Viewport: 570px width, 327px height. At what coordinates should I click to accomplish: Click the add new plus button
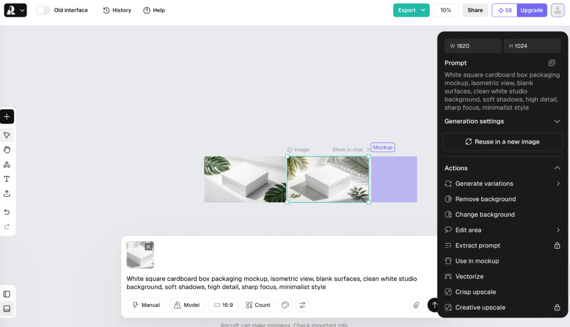tap(7, 116)
